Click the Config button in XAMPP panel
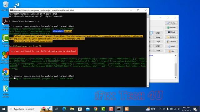 click(171, 23)
